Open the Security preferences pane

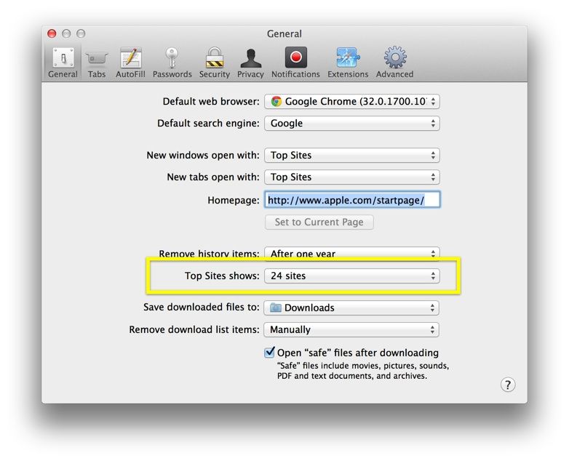pyautogui.click(x=215, y=63)
